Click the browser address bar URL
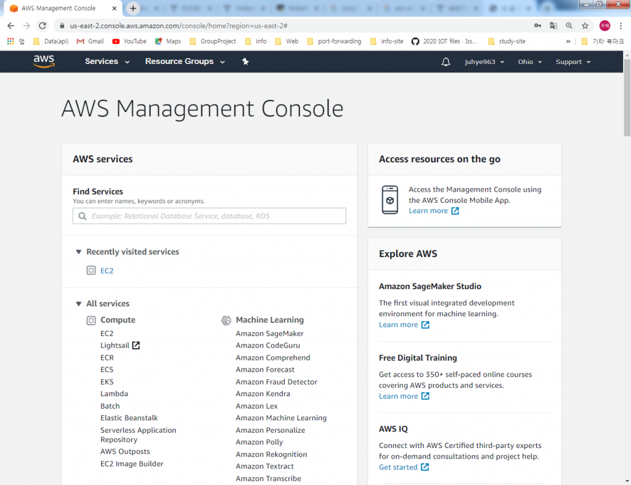Viewport: 631px width, 485px height. click(179, 26)
